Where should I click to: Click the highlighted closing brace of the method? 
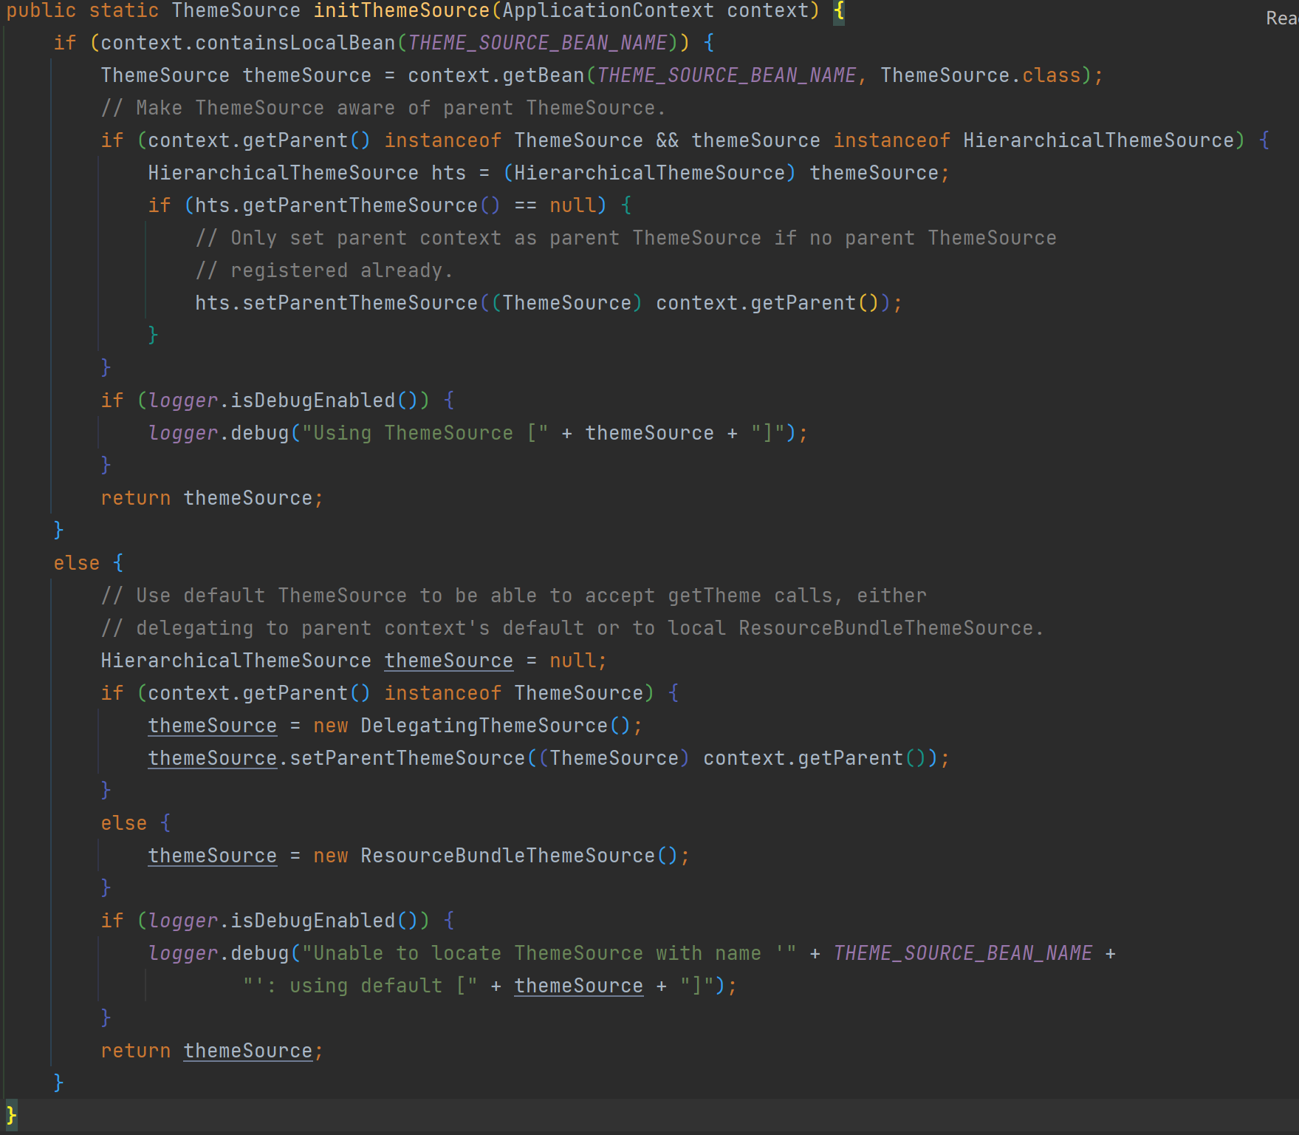pyautogui.click(x=12, y=1114)
